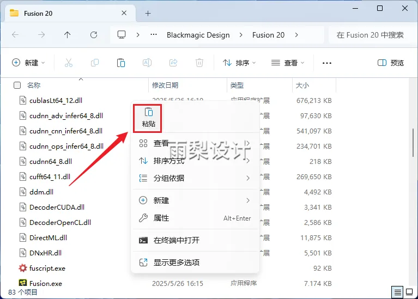Close the Fusion 20 tab
The image size is (418, 299).
[x=124, y=13]
